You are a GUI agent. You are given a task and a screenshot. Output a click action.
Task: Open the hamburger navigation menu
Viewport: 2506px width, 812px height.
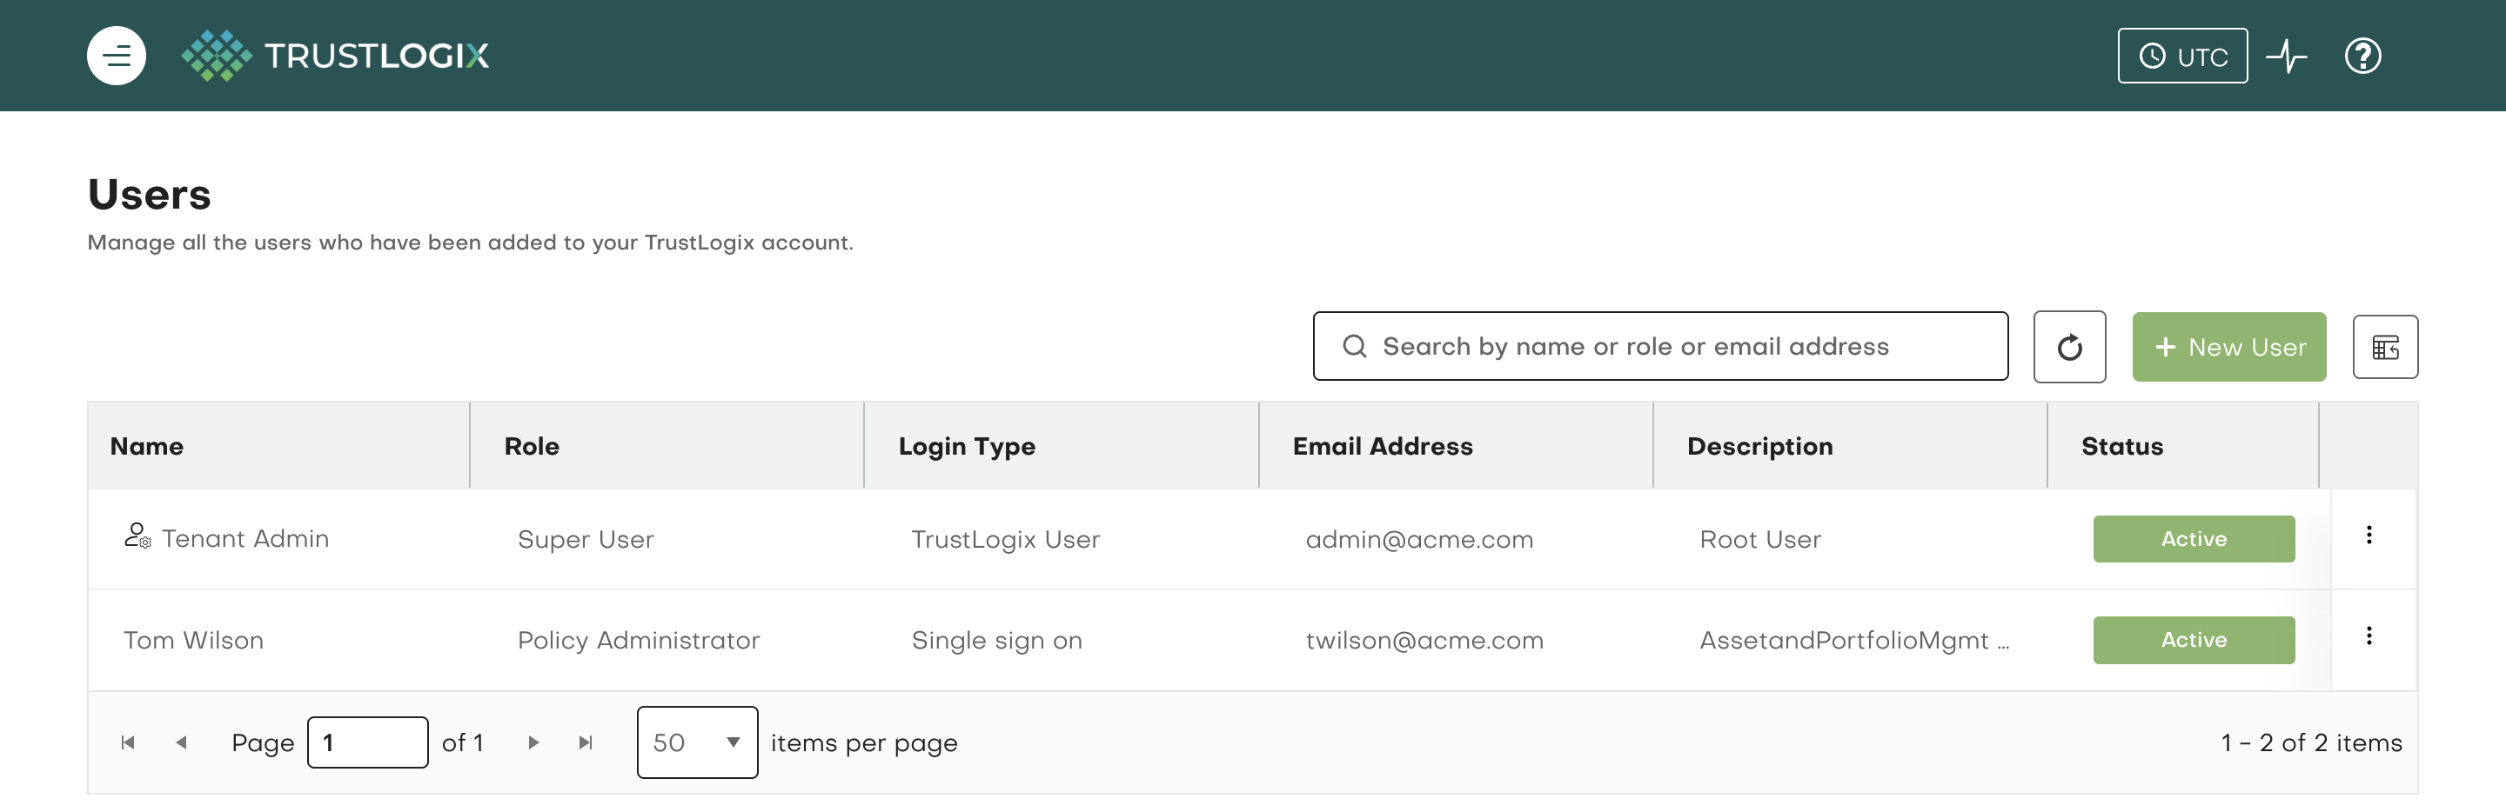point(117,56)
